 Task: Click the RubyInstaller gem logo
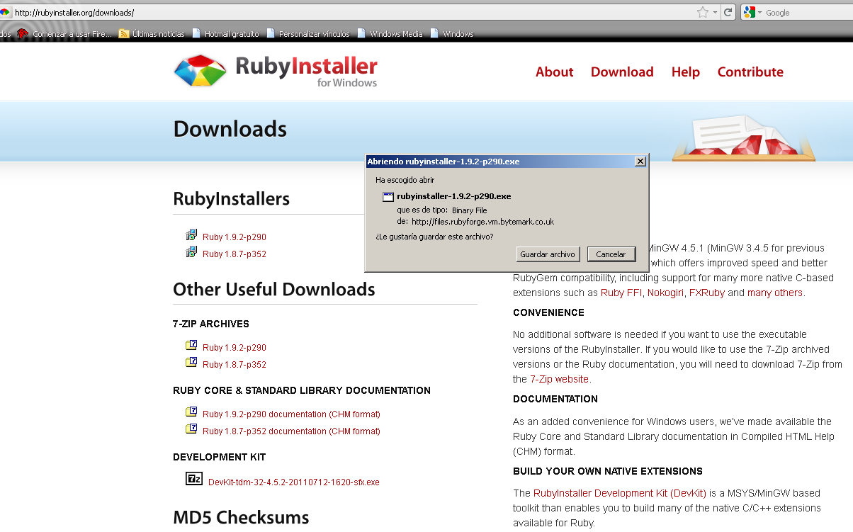[200, 70]
